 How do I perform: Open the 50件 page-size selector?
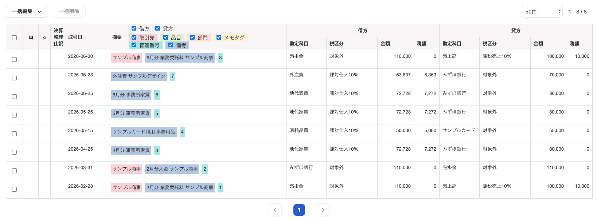coord(542,11)
